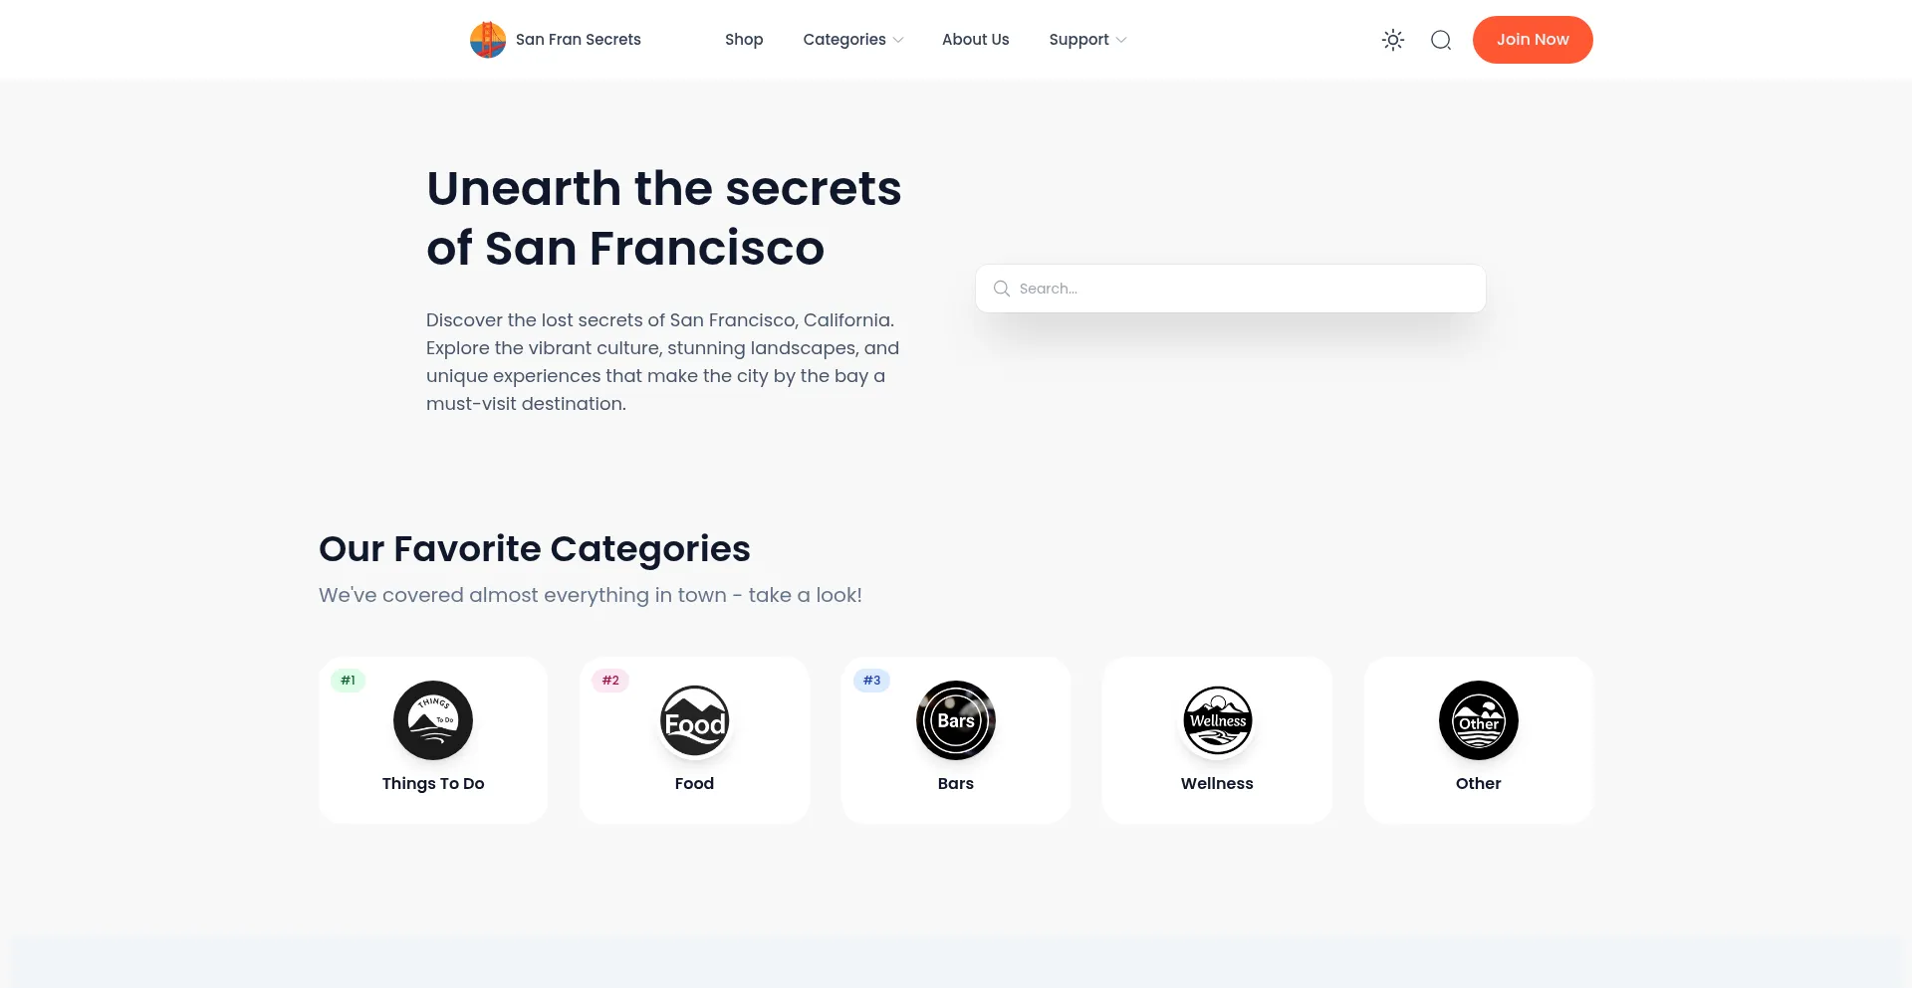This screenshot has height=988, width=1912.
Task: Expand the Categories dropdown menu
Action: point(853,40)
